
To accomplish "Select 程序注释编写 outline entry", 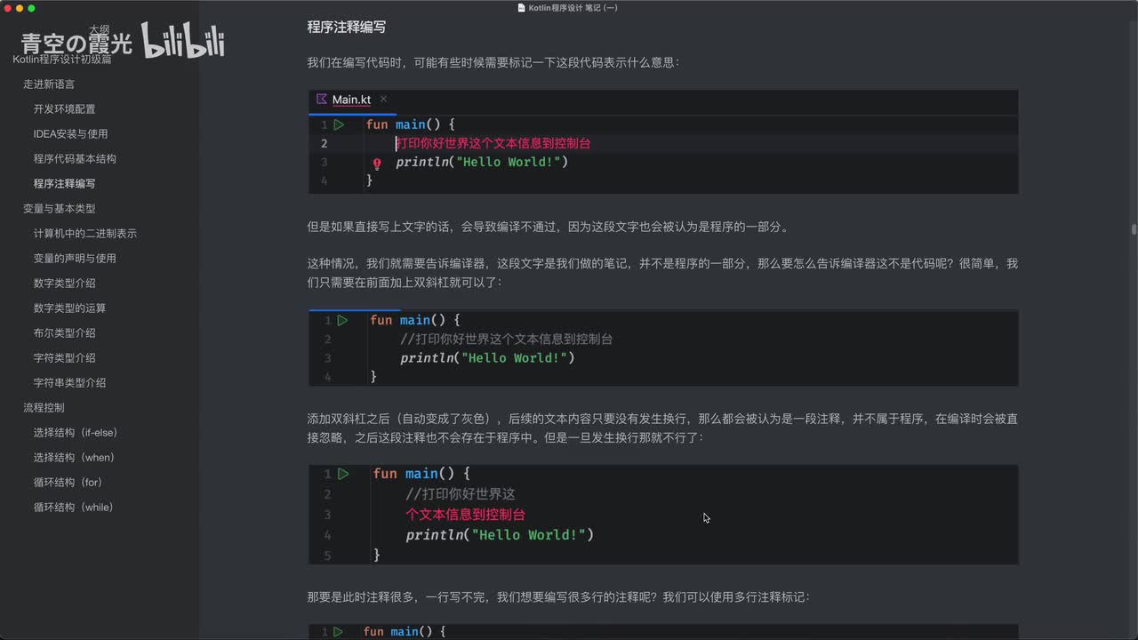I will 64,184.
